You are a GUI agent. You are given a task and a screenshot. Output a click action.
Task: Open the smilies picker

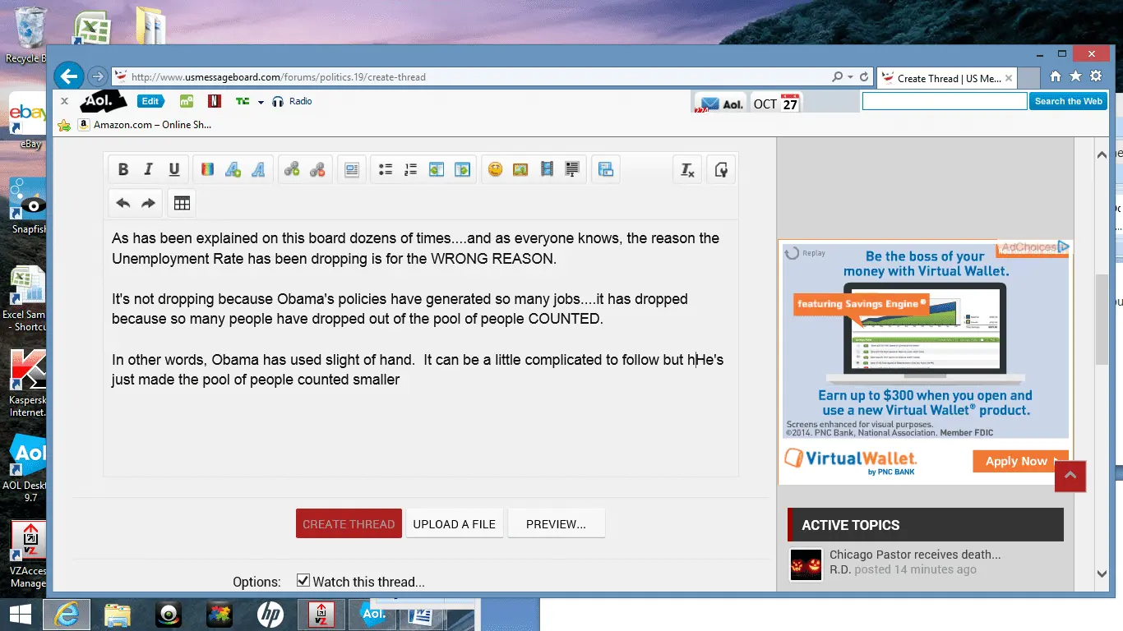[x=495, y=169]
